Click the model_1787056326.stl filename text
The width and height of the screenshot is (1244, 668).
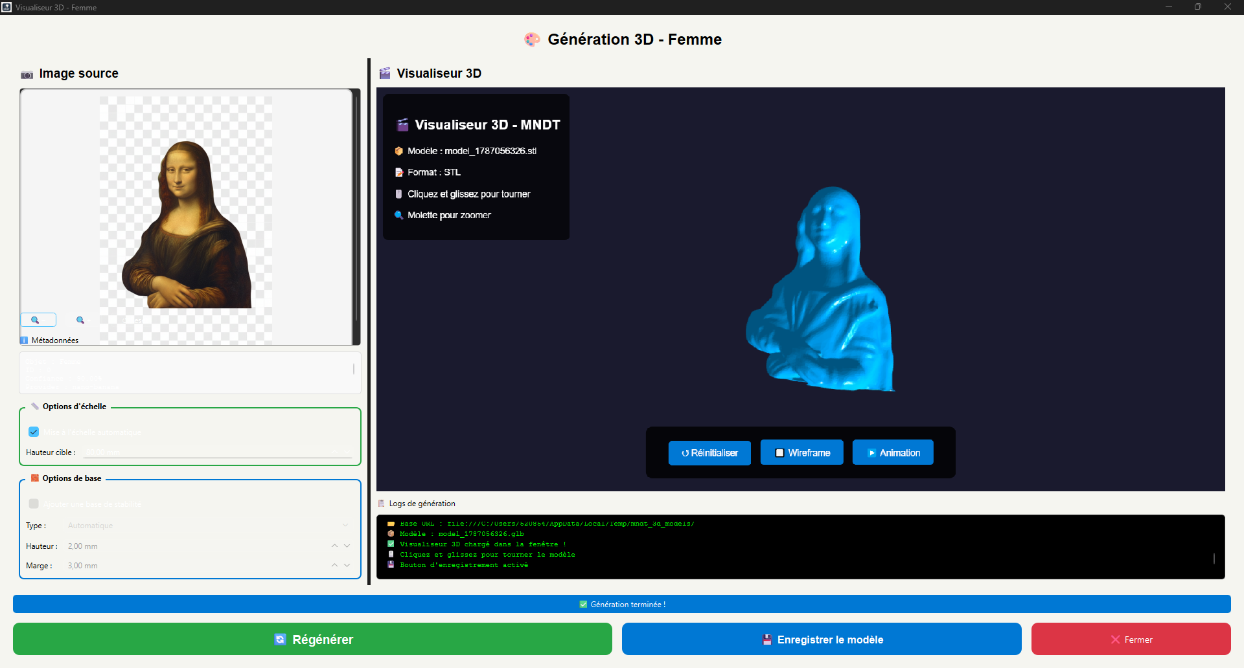tap(490, 151)
